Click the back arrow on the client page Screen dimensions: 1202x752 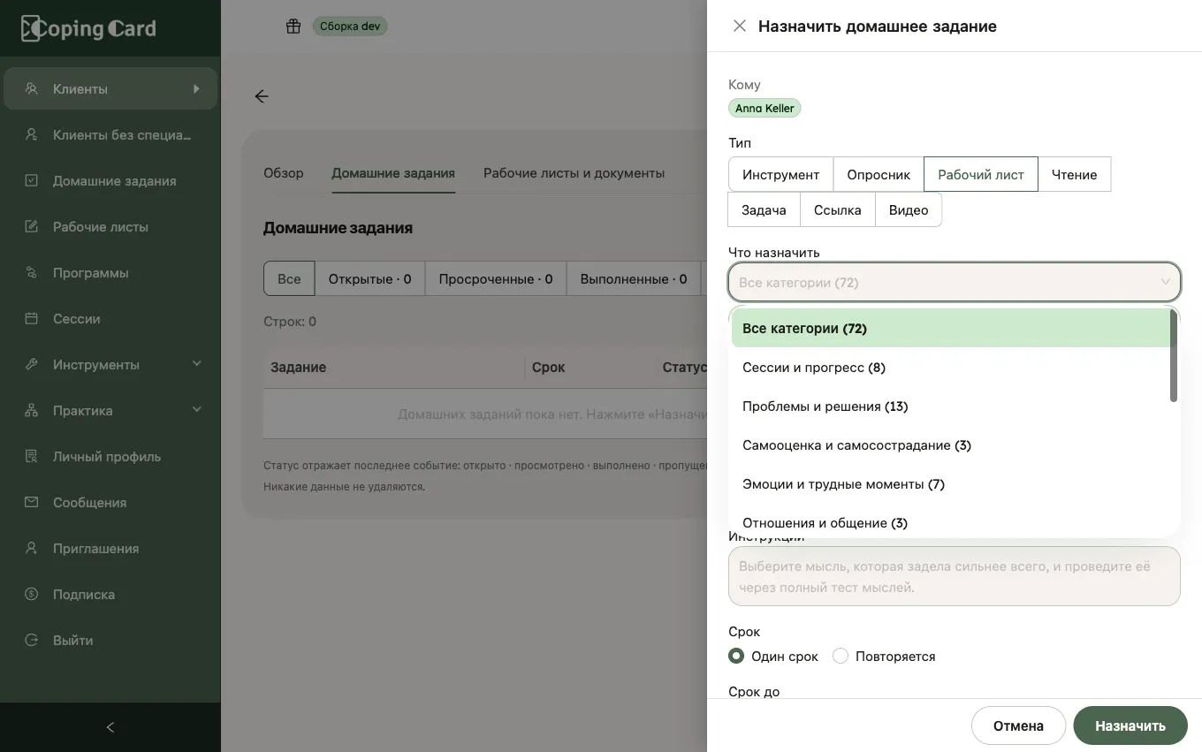(x=262, y=96)
